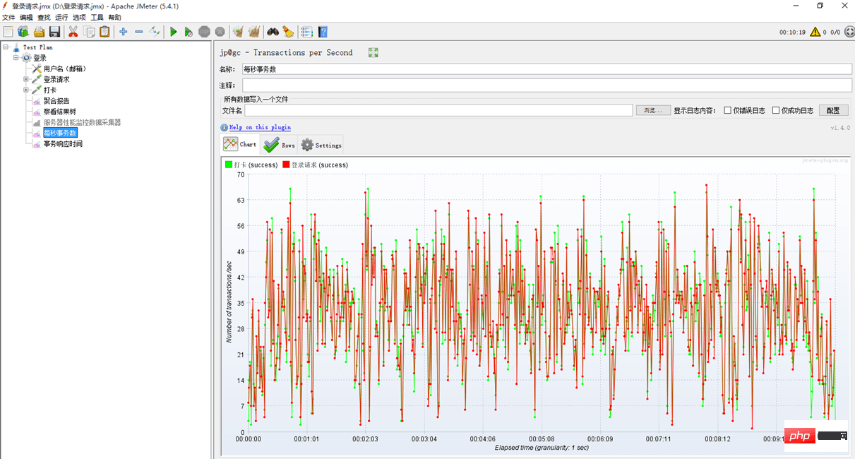
Task: Click the 配置 button
Action: (833, 110)
